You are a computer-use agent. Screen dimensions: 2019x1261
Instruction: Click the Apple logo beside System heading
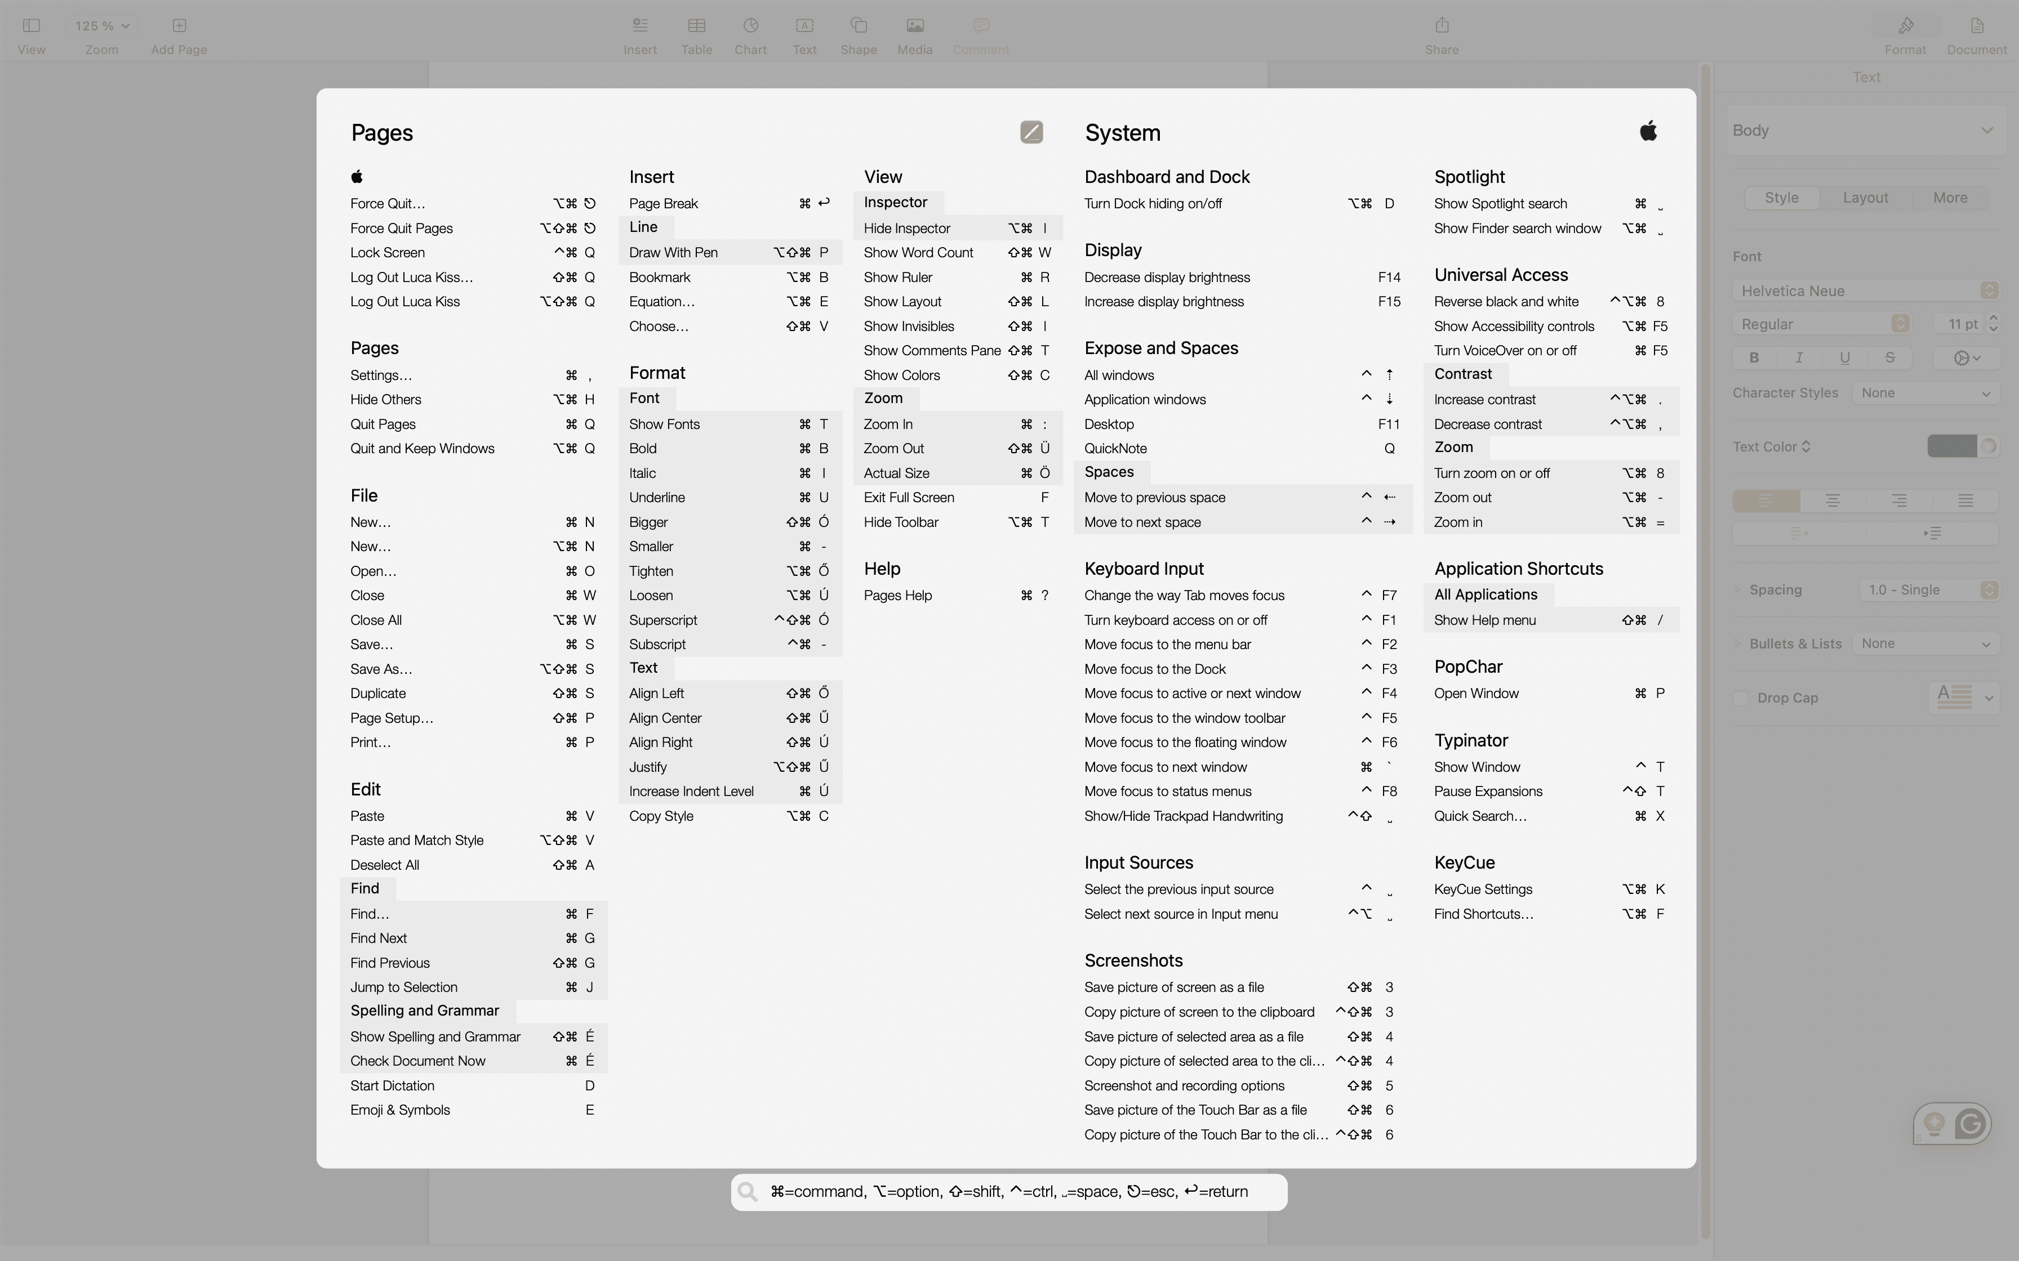point(1648,131)
